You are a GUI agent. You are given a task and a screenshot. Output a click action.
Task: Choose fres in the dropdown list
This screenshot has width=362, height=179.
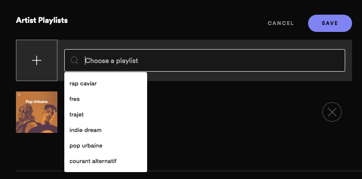[x=106, y=99]
